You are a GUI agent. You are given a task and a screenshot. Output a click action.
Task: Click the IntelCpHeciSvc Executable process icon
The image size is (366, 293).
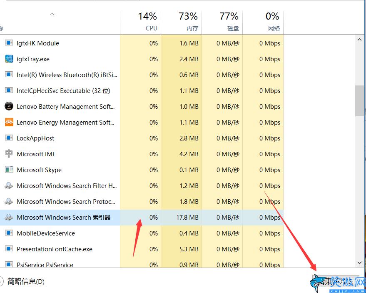9,90
